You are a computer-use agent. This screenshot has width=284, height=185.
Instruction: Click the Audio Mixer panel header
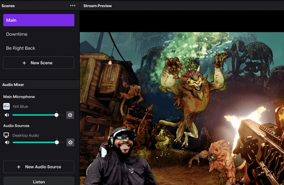[x=40, y=85]
